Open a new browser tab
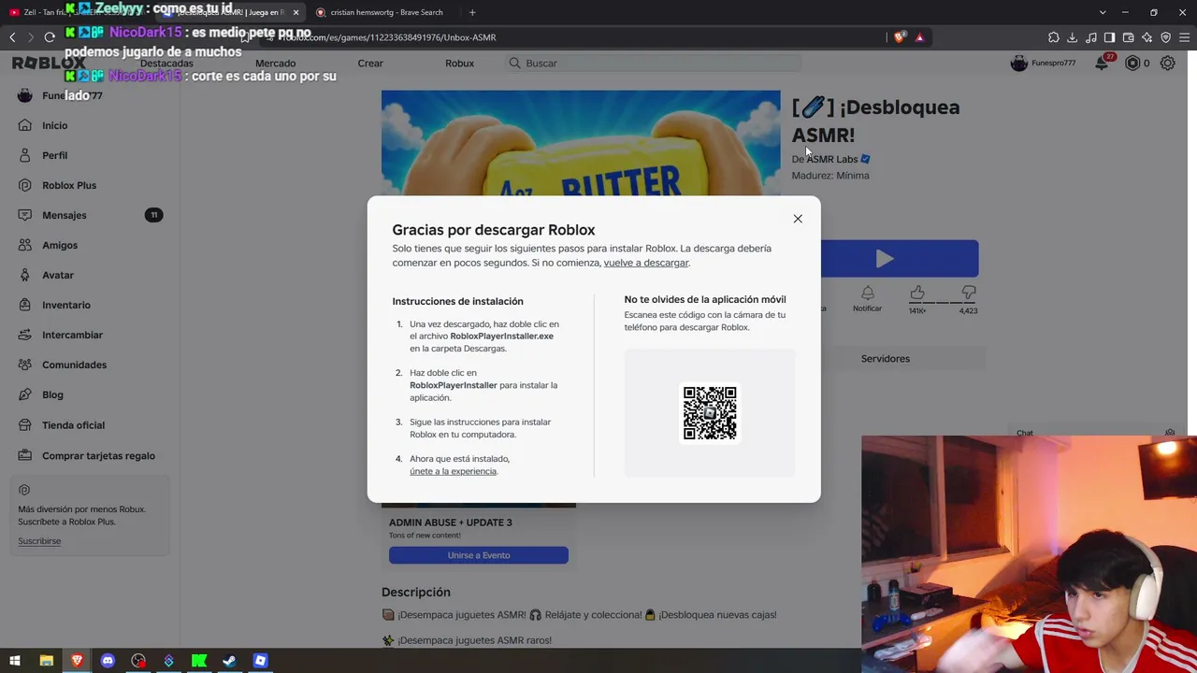The image size is (1197, 673). pyautogui.click(x=472, y=12)
